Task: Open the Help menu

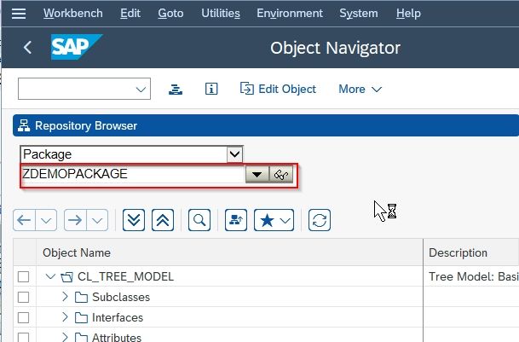Action: [408, 14]
